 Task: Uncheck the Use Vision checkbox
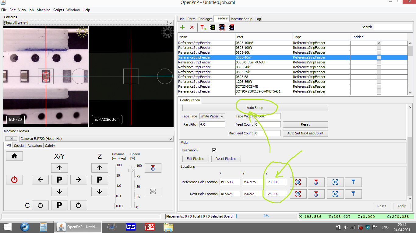click(214, 150)
